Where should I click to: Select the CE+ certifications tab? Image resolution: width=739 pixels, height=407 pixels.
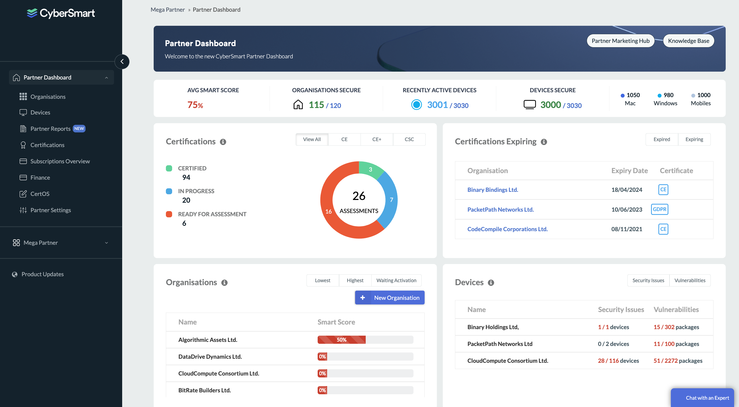pyautogui.click(x=377, y=139)
